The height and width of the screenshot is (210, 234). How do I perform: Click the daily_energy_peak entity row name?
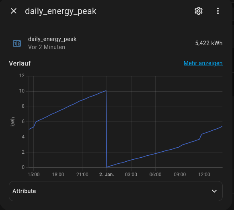click(x=52, y=39)
